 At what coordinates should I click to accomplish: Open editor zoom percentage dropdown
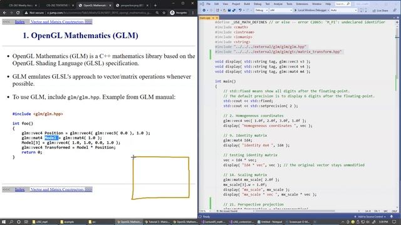click(204, 211)
